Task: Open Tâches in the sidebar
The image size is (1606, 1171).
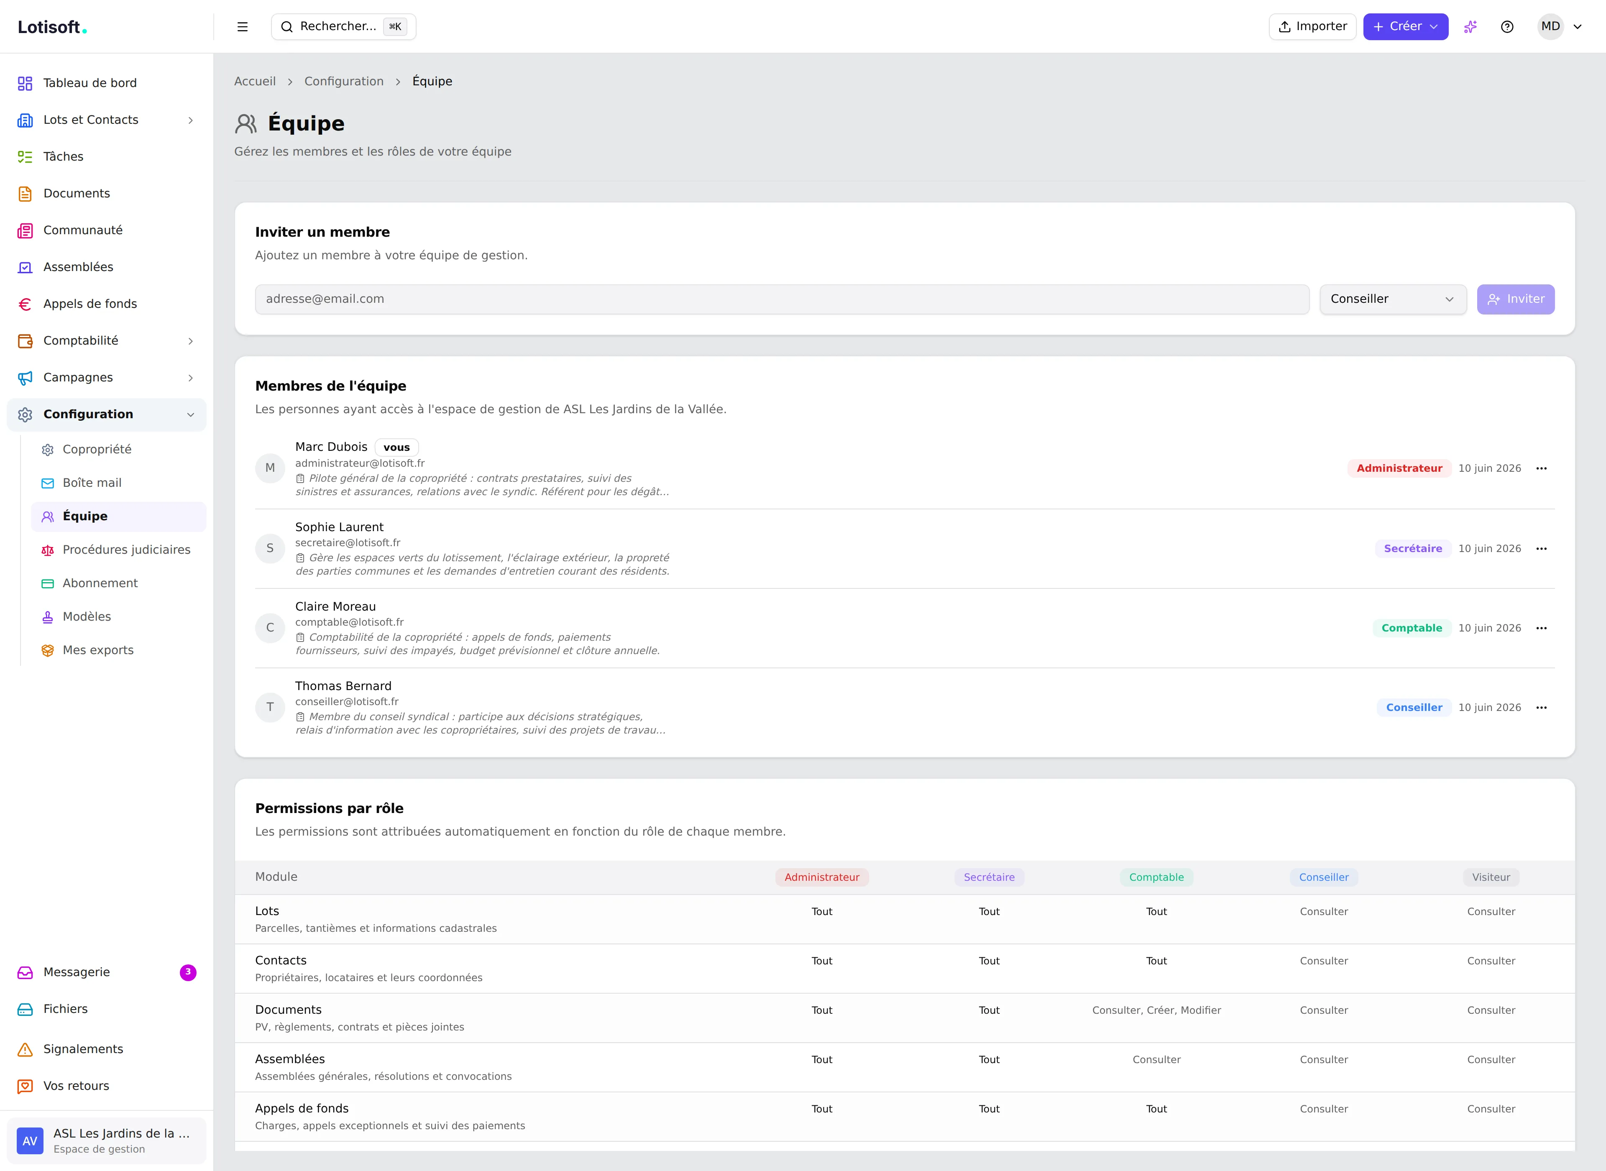Action: 106,157
